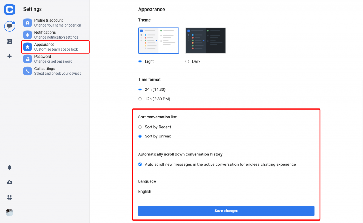The height and width of the screenshot is (223, 363).
Task: Click the 'Language' label
Action: pos(147,181)
